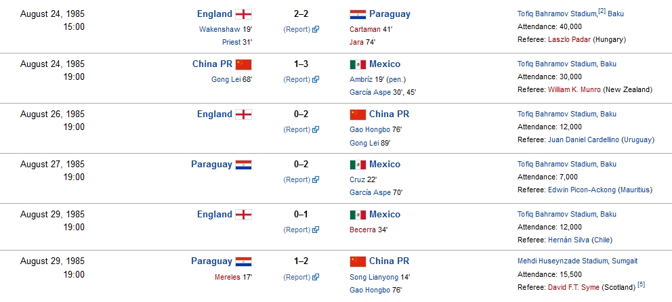The width and height of the screenshot is (672, 302).
Task: Click the Mexico flag in the 0–1 match
Action: tap(358, 215)
